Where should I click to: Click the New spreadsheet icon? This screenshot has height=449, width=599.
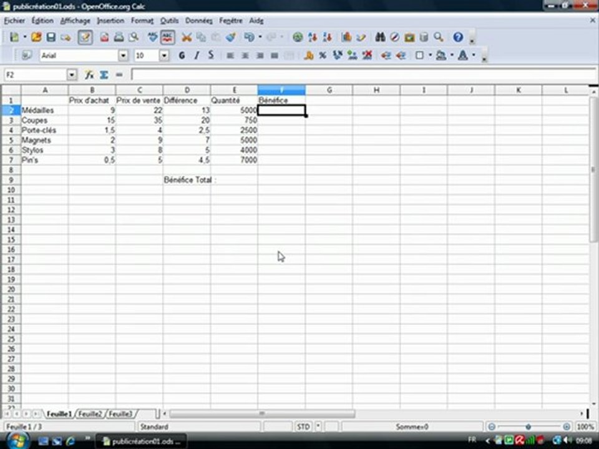coord(14,37)
